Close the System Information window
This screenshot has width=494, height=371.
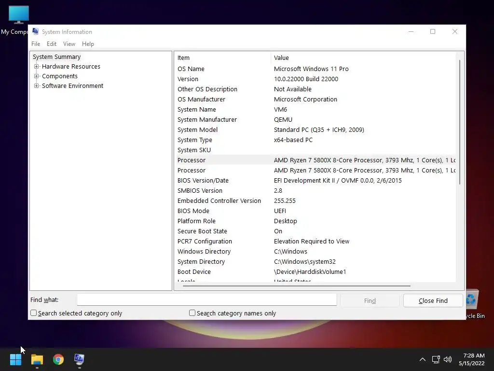click(x=454, y=31)
